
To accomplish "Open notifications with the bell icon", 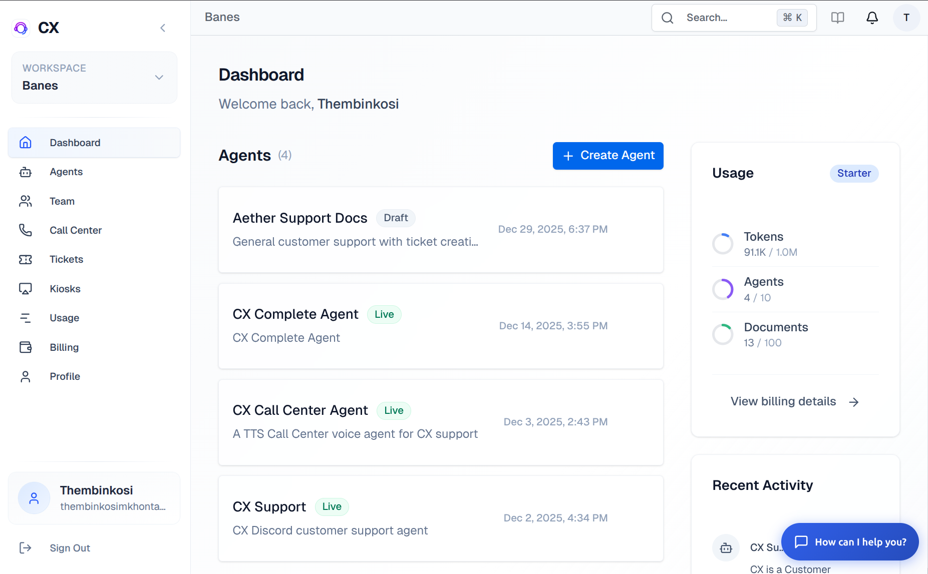I will point(871,18).
